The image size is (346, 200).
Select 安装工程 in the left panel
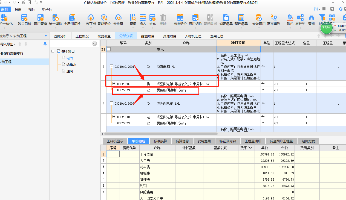pos(25,62)
